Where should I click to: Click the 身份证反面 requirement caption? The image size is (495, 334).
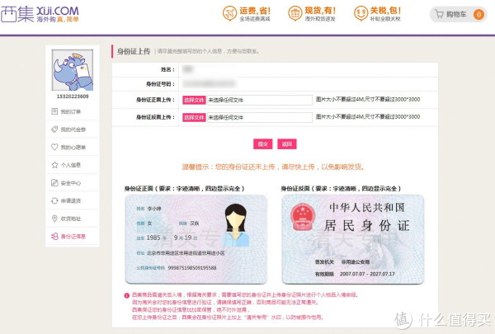tap(341, 189)
